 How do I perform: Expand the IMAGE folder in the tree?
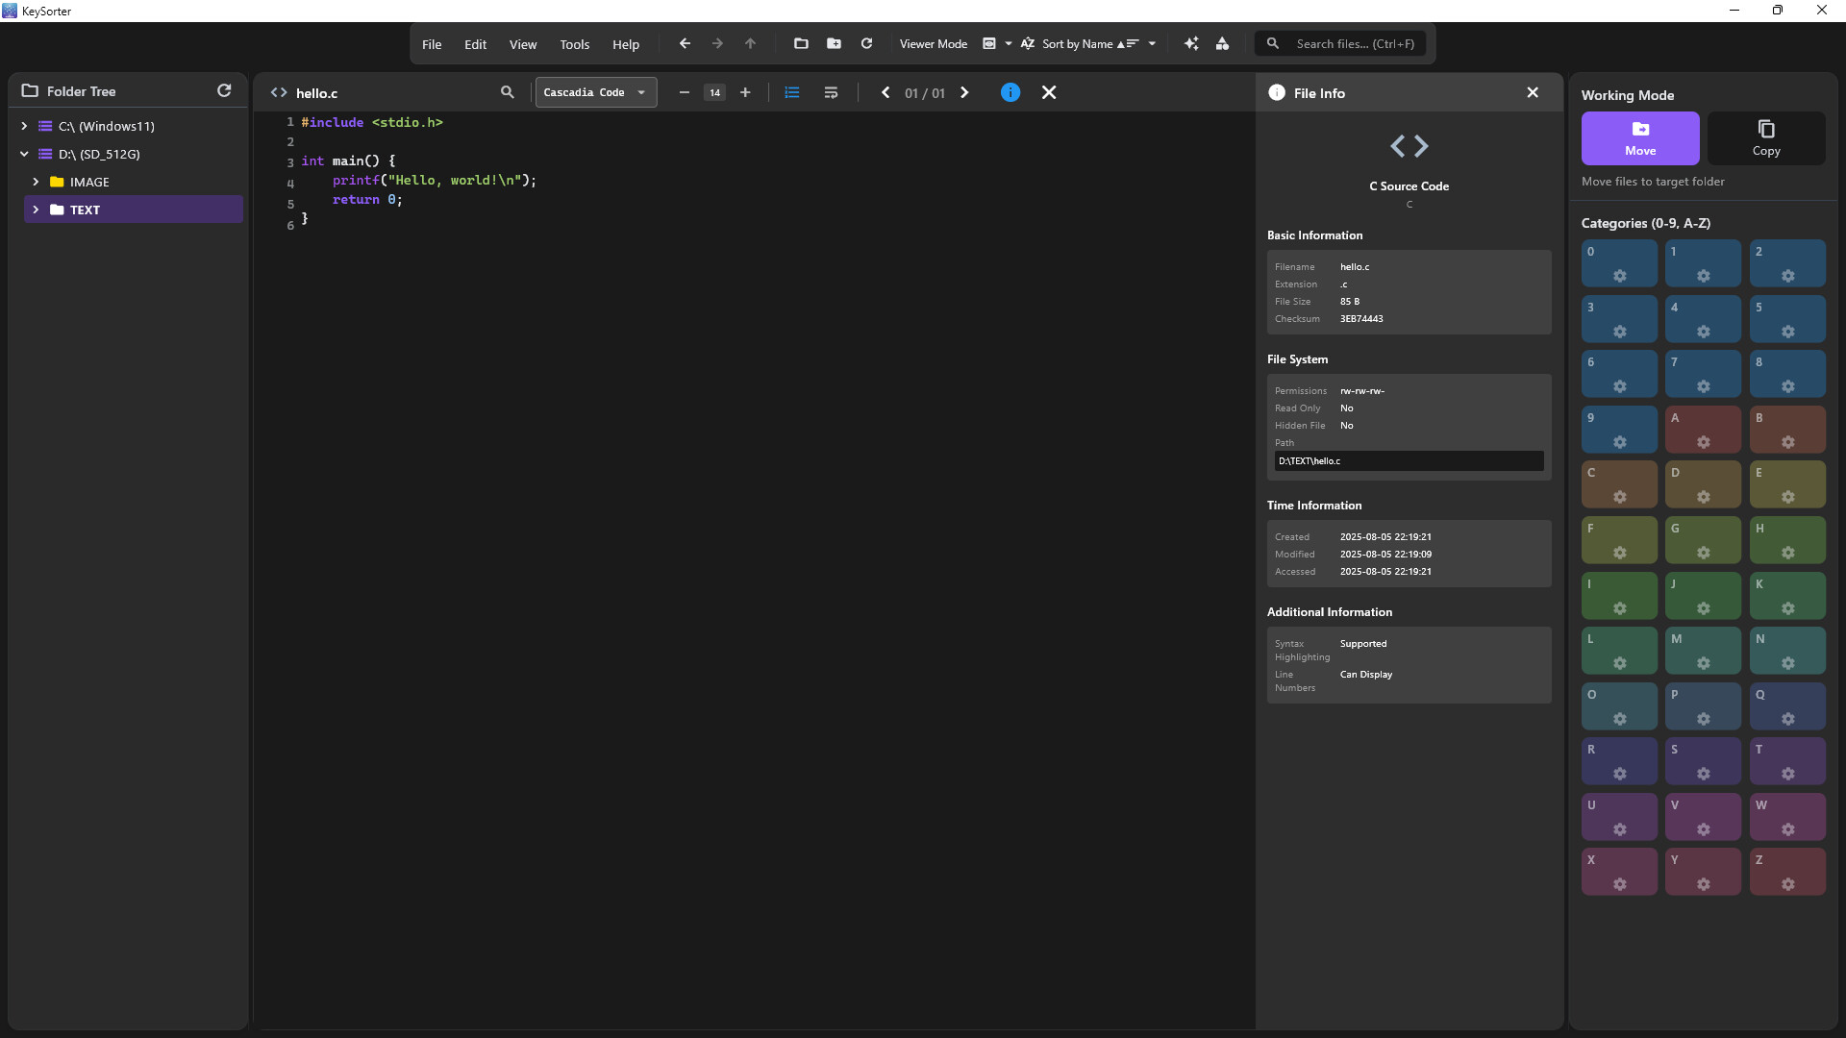[x=37, y=181]
